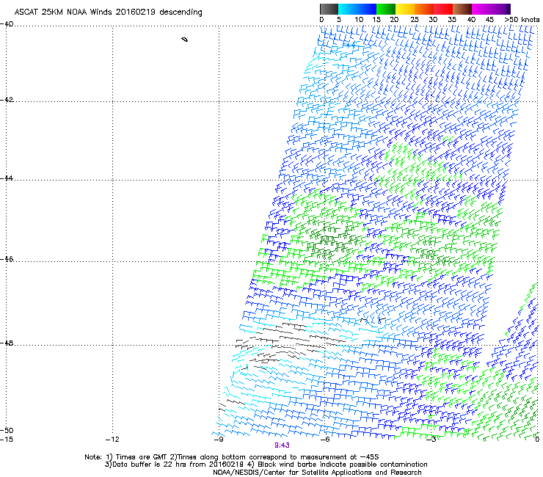Click the longitude label "-6"

pyautogui.click(x=325, y=440)
